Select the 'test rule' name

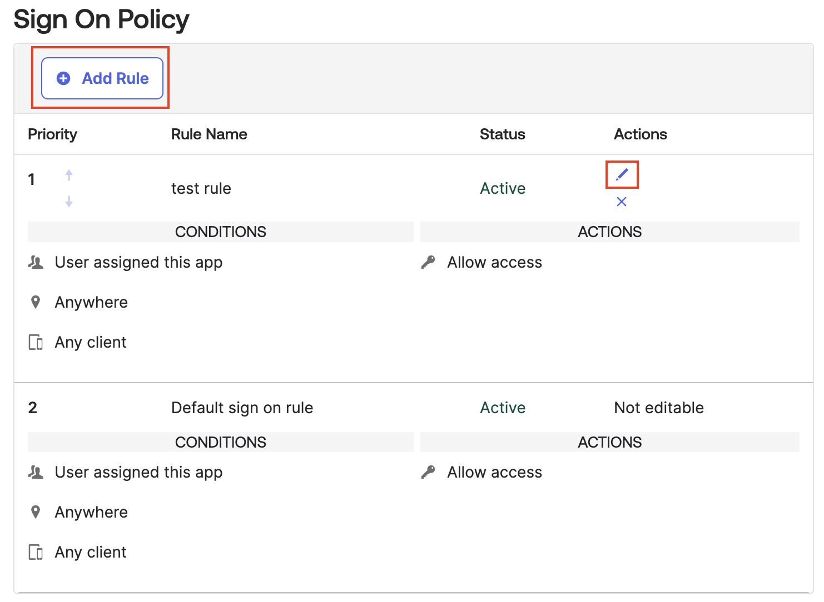click(201, 188)
